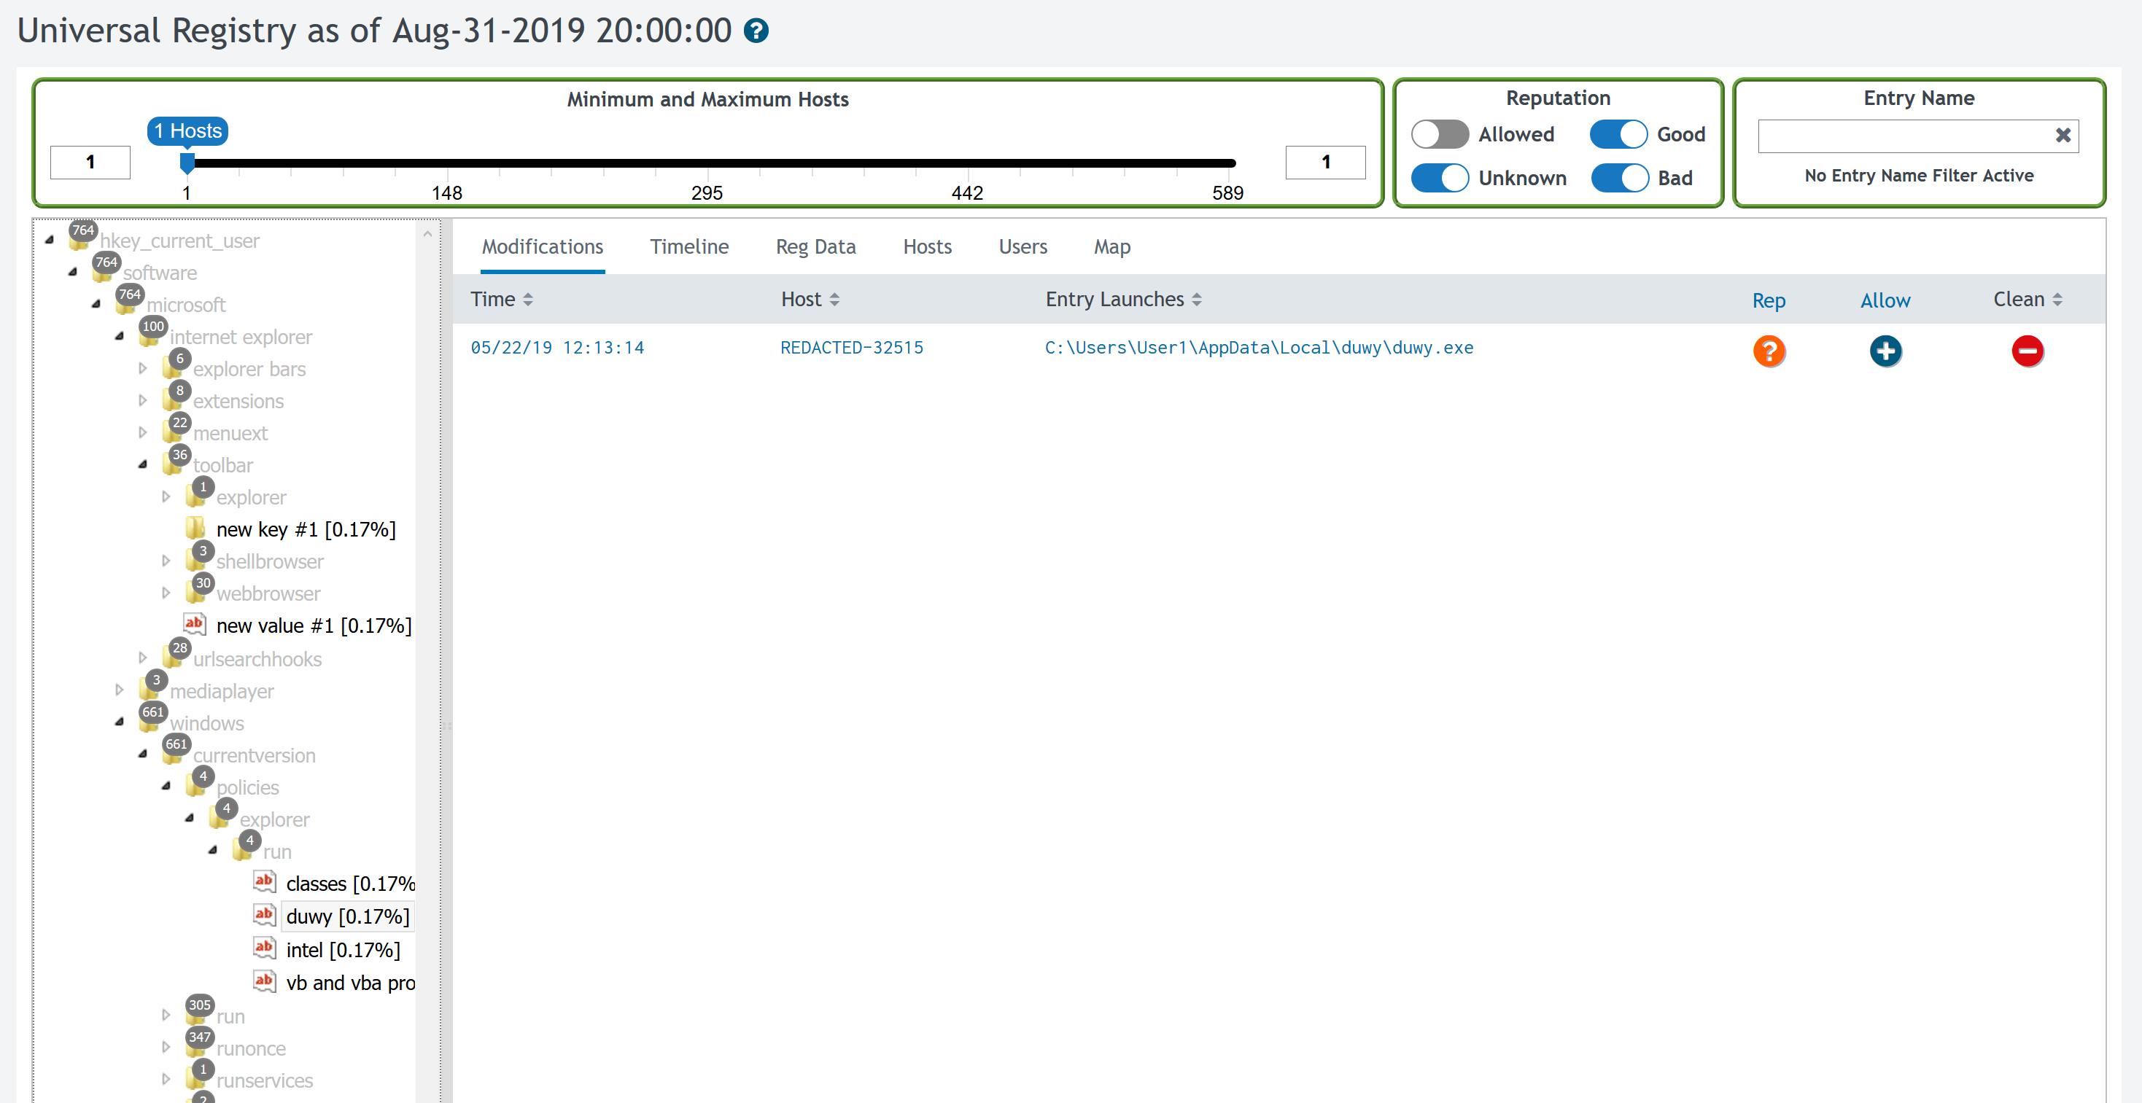Viewport: 2142px width, 1103px height.
Task: Click the runonce folder icon
Action: (x=196, y=1048)
